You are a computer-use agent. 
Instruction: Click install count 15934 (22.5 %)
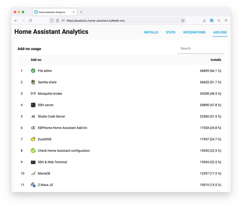(210, 162)
